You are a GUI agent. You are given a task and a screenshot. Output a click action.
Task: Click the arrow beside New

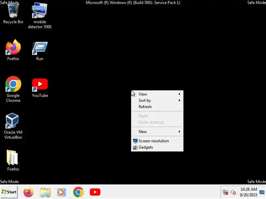(179, 131)
